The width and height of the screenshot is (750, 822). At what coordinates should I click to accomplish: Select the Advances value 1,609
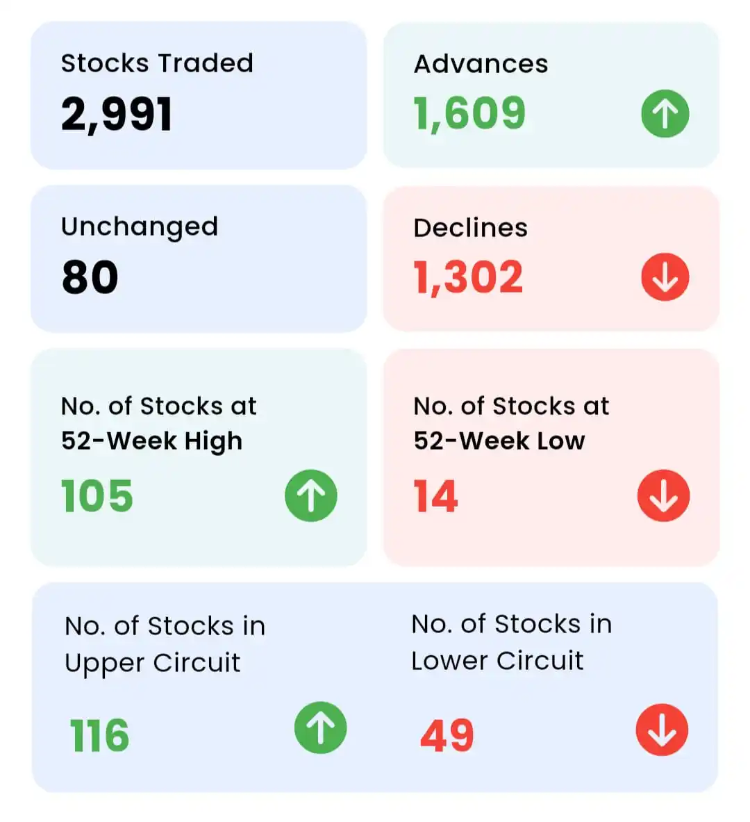pos(469,114)
